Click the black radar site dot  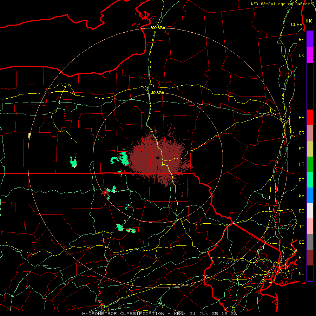pyautogui.click(x=158, y=158)
